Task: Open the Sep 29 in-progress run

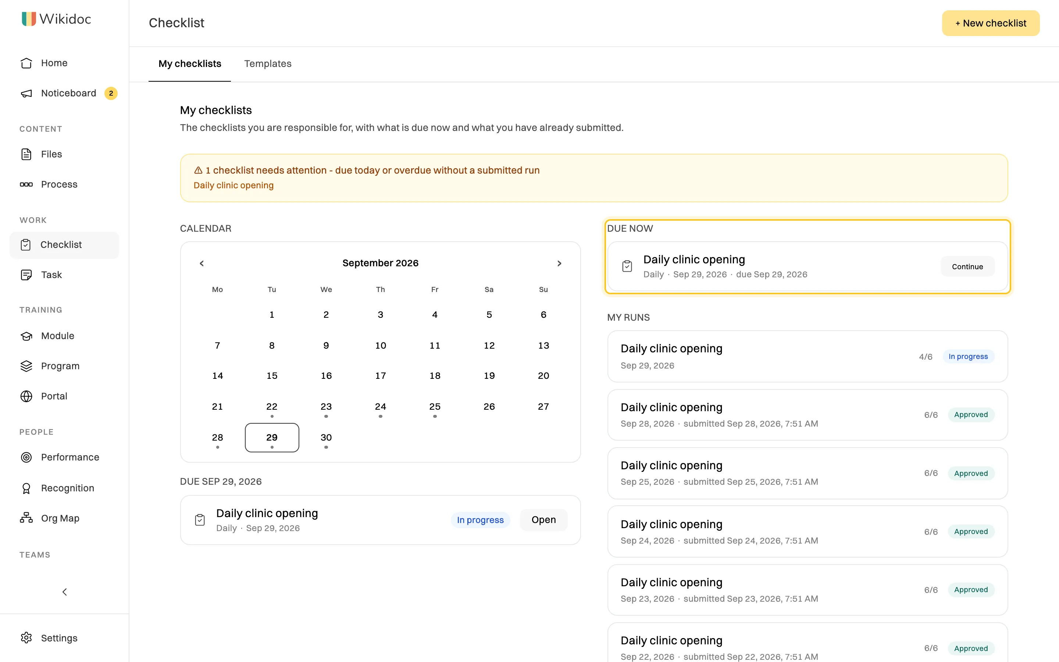Action: (x=807, y=356)
